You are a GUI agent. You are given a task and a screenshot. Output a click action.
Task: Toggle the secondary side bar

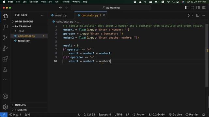[x=198, y=8]
